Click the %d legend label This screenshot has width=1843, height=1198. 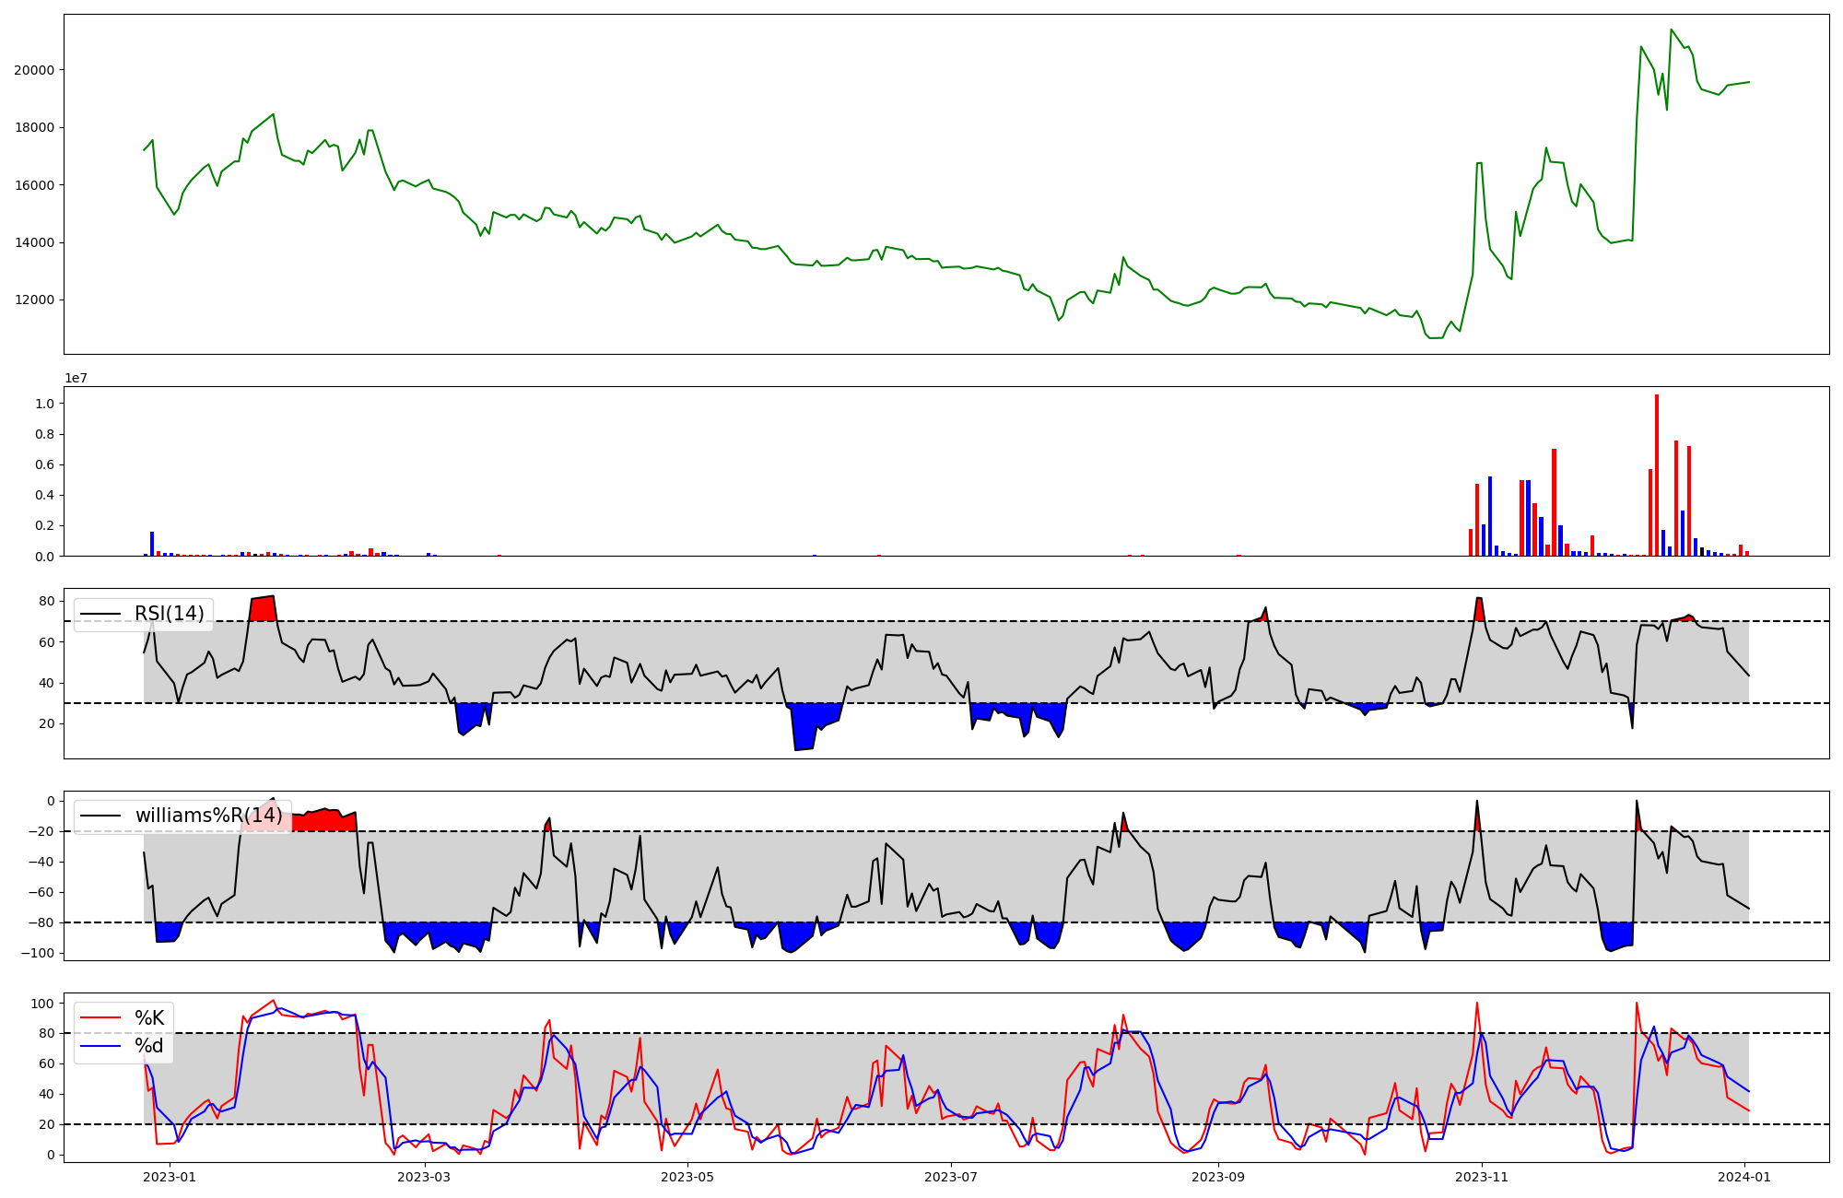(149, 1046)
